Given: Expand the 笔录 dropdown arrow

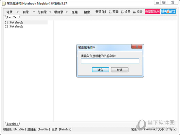Looking at the screenshot, I should pos(18,12).
